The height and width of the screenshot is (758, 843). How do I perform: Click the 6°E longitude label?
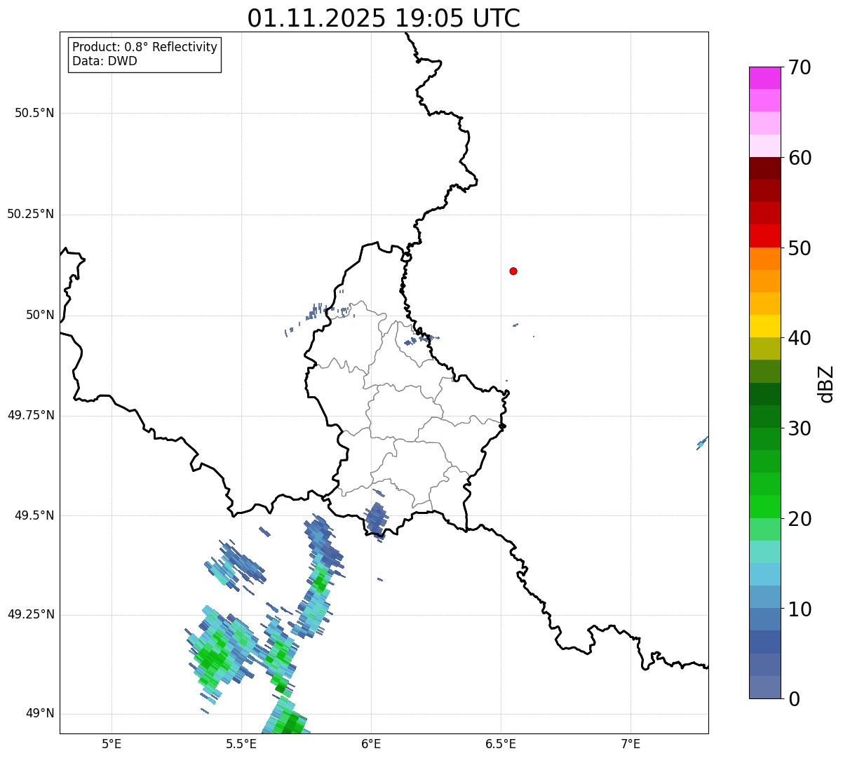point(371,743)
